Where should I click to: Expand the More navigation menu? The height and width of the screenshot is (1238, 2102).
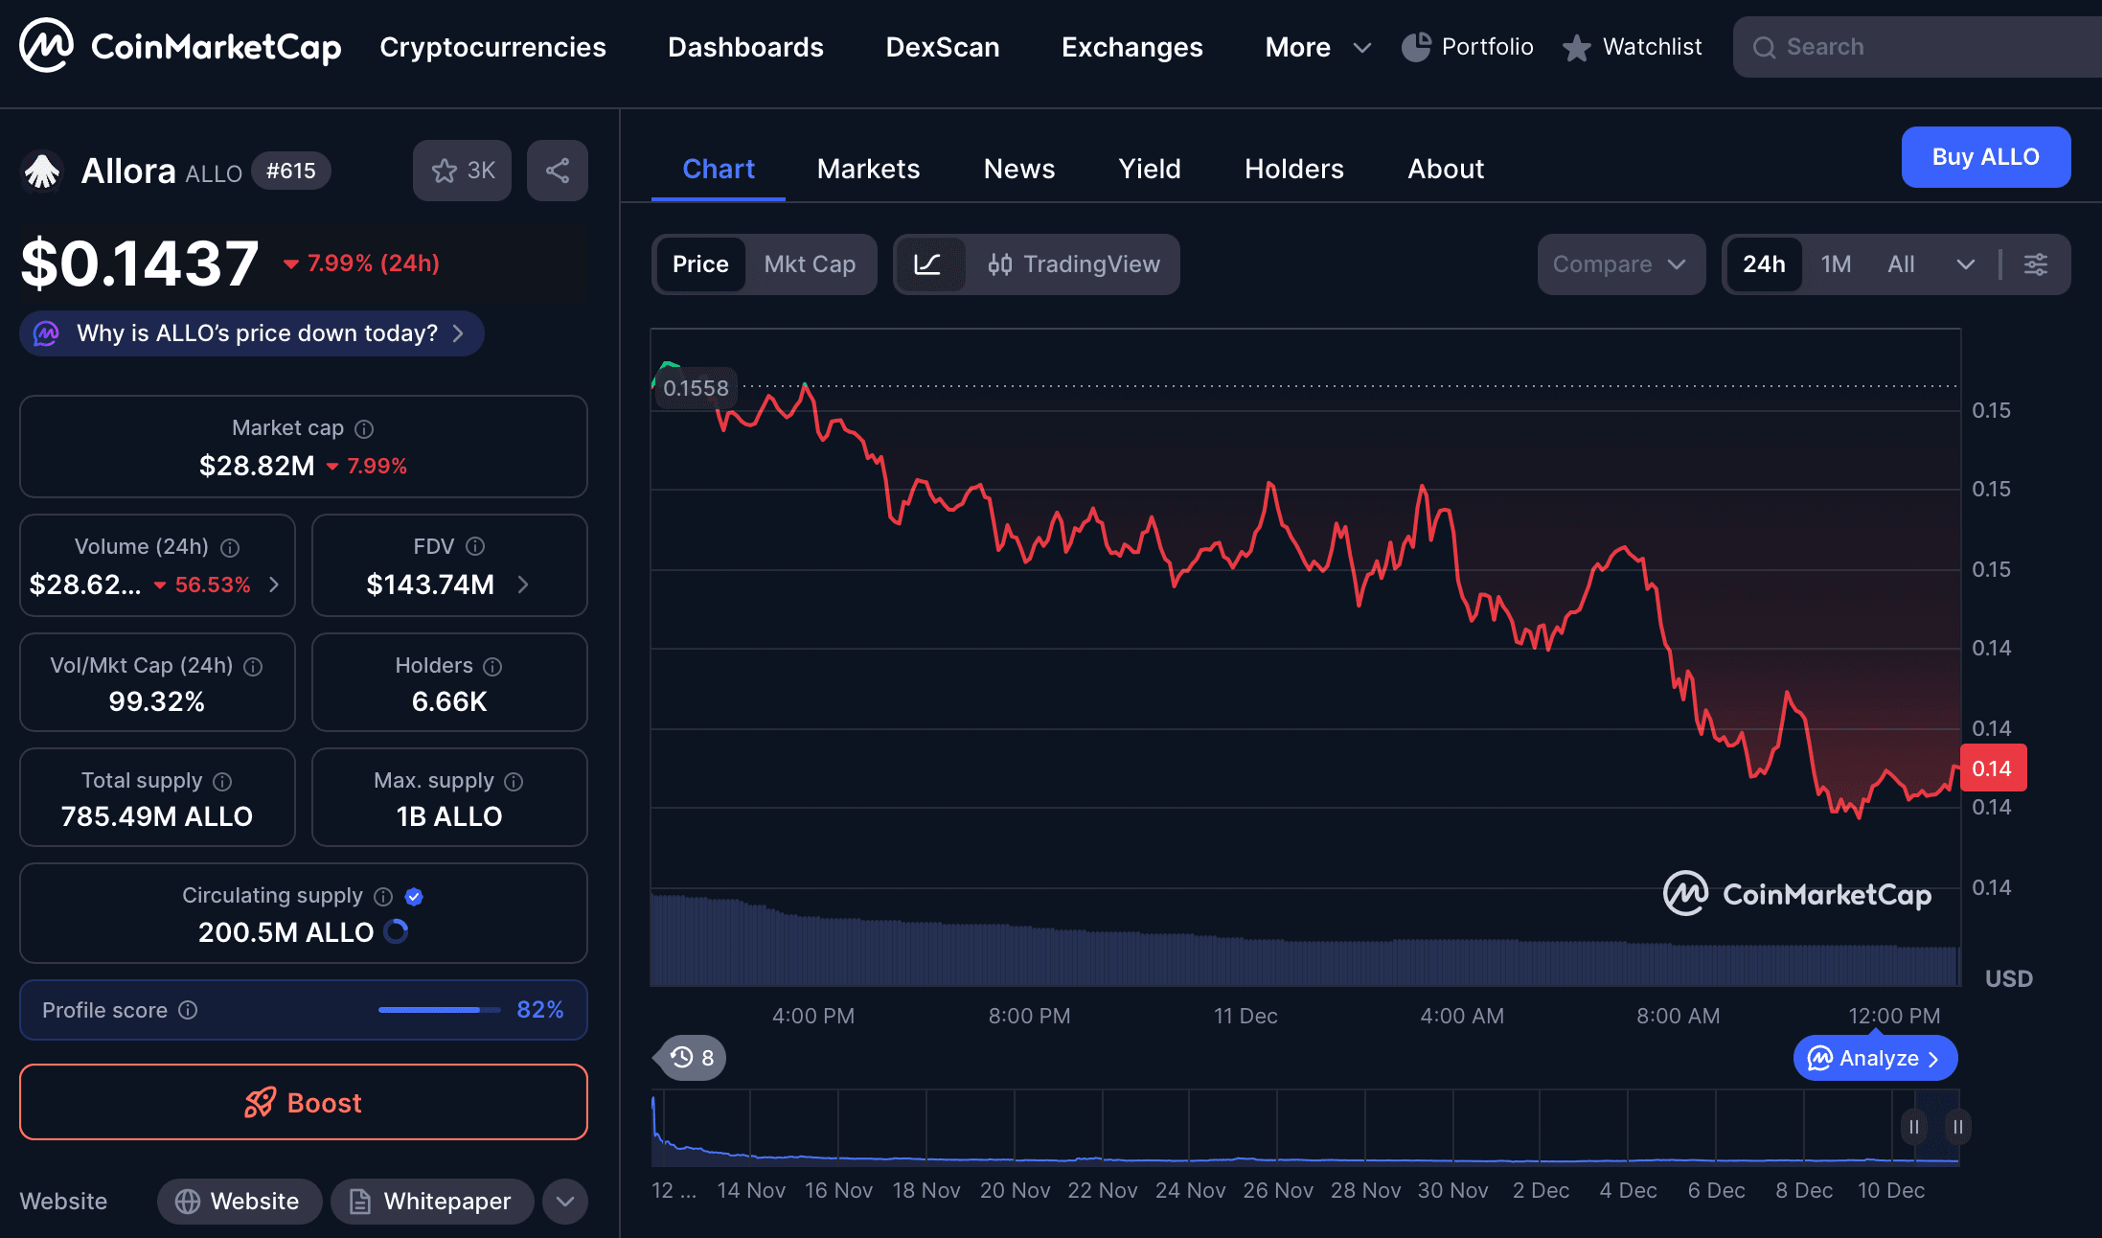tap(1316, 46)
